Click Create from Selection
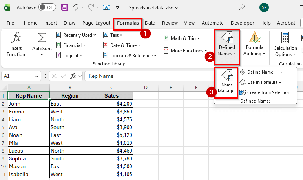 point(265,92)
